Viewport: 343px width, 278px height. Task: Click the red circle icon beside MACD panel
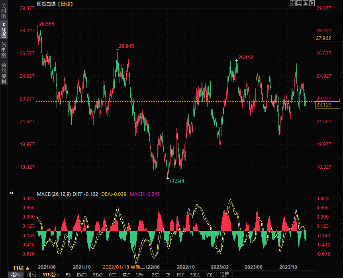(12, 193)
